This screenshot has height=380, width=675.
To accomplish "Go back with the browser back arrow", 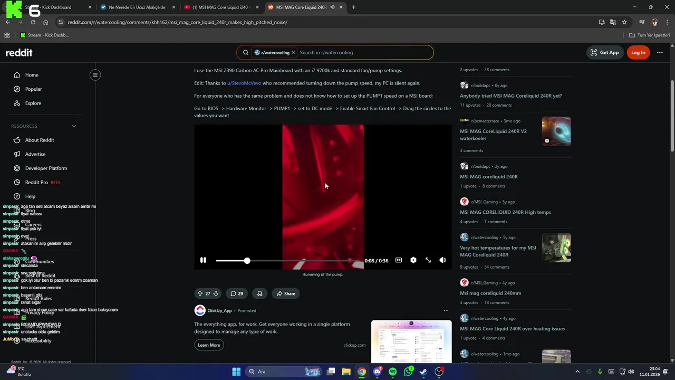I will click(7, 22).
